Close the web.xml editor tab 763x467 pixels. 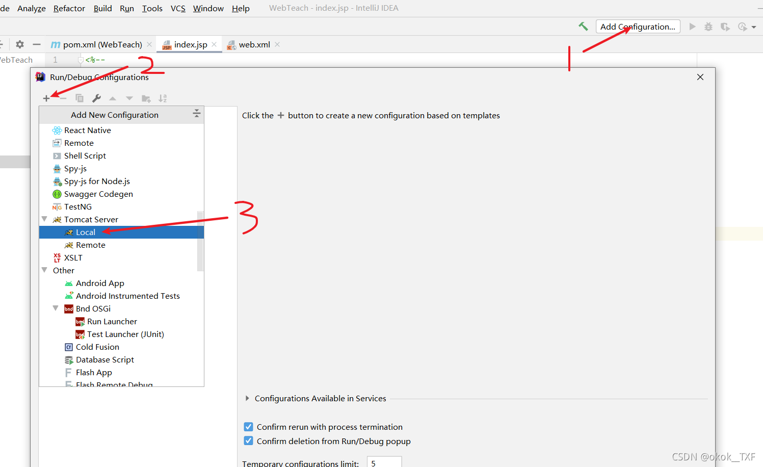coord(277,44)
